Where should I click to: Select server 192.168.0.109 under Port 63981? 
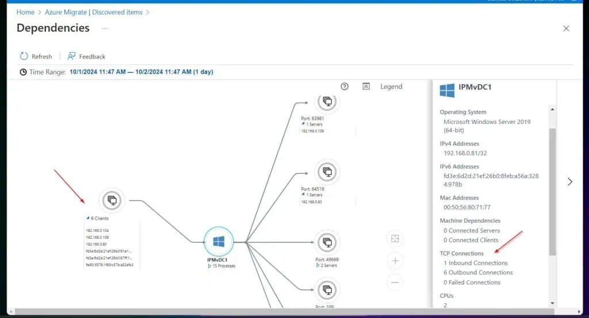pos(312,131)
